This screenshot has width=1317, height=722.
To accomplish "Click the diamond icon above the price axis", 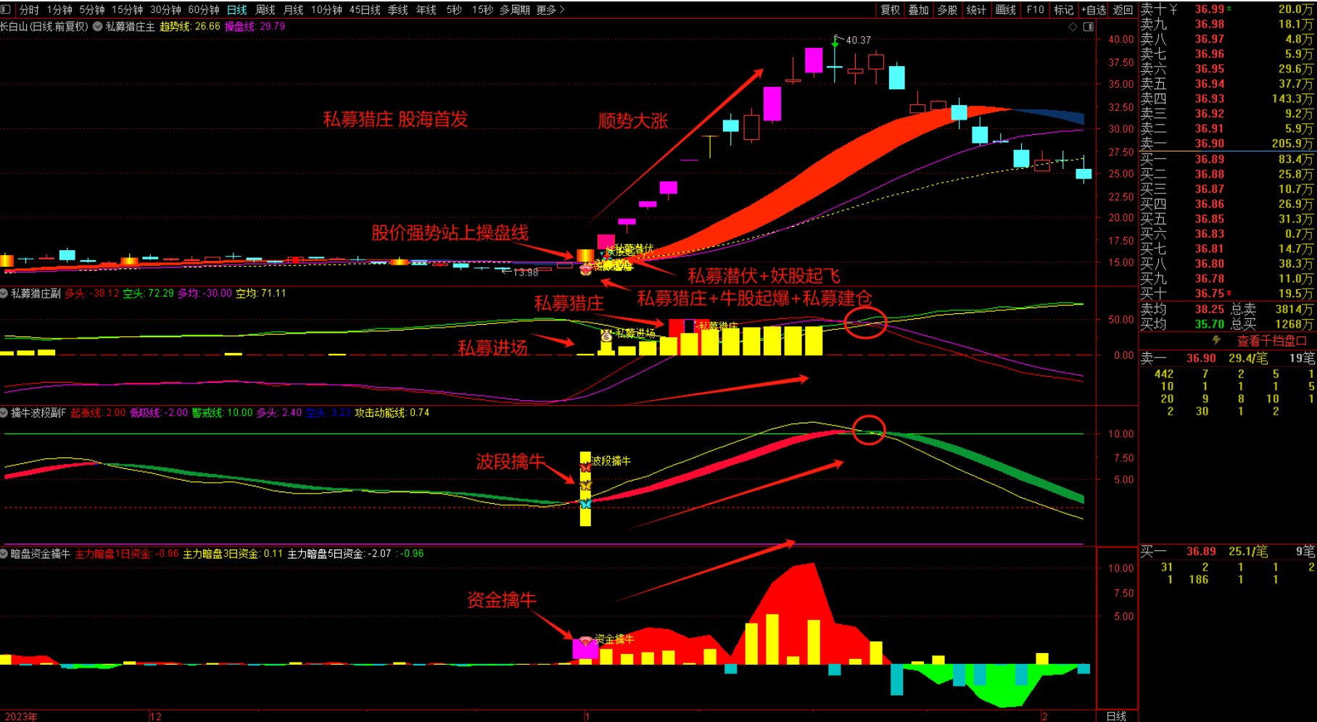I will pyautogui.click(x=1073, y=27).
